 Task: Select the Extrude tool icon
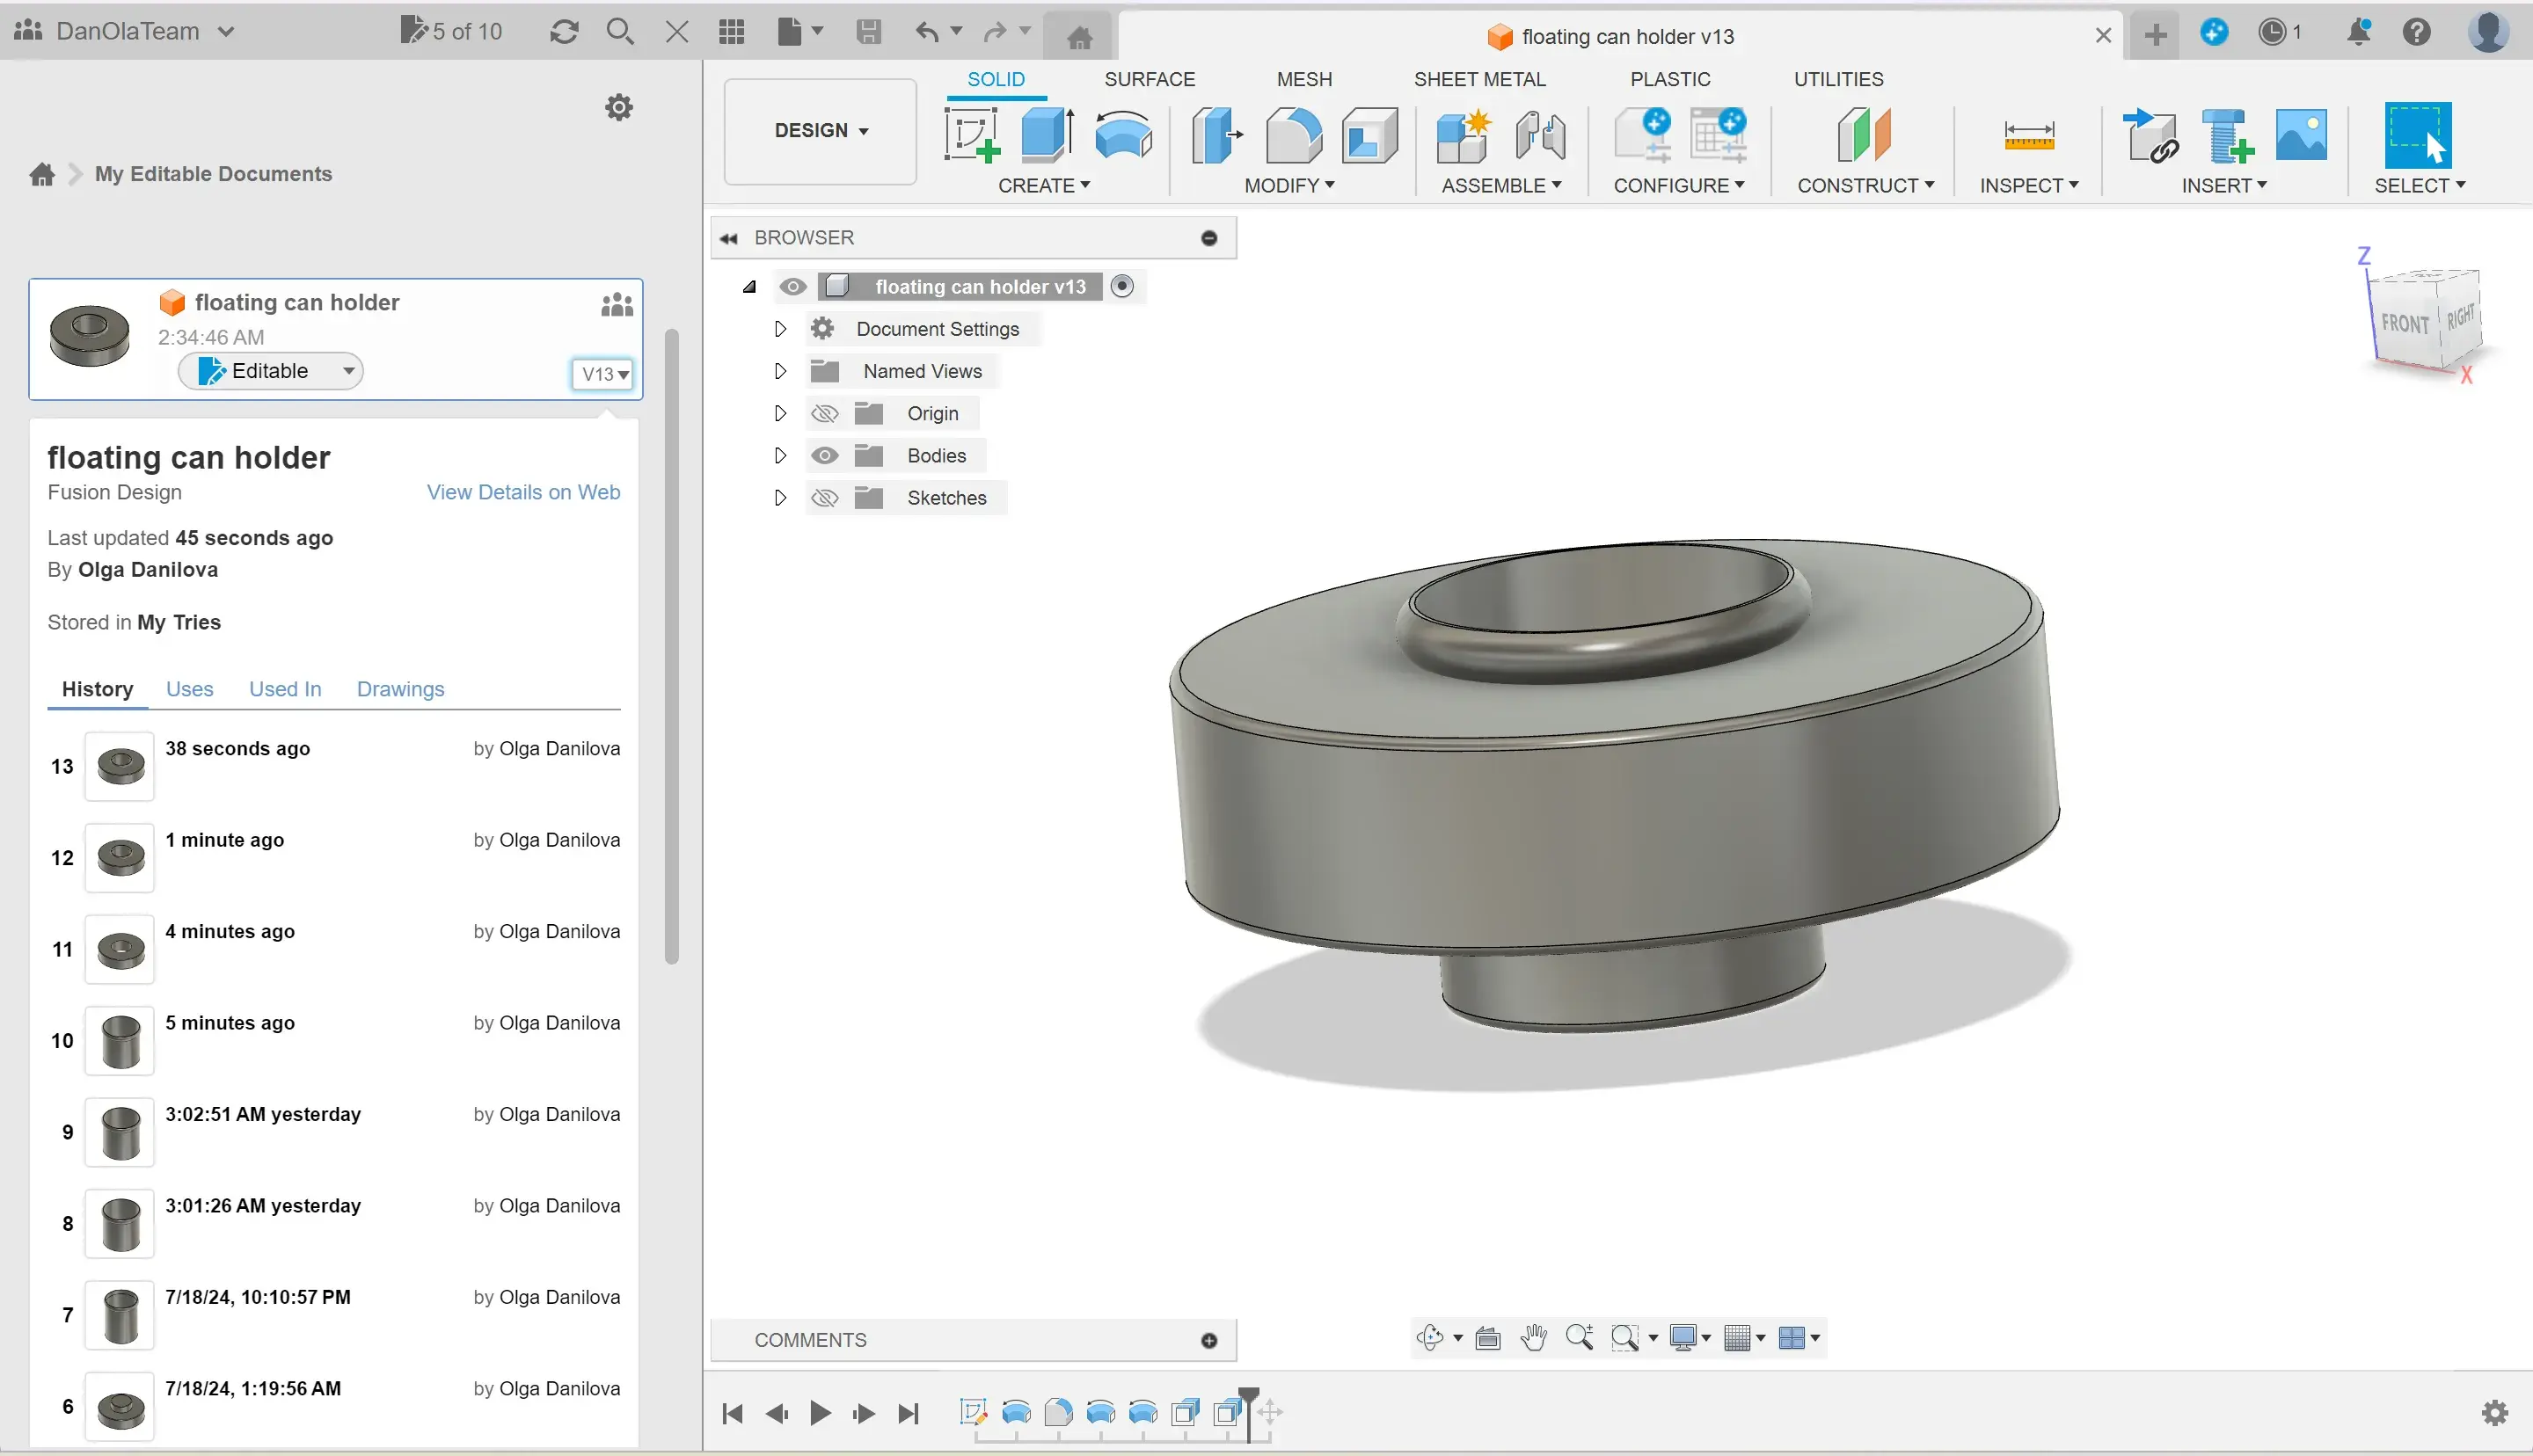pyautogui.click(x=1047, y=135)
